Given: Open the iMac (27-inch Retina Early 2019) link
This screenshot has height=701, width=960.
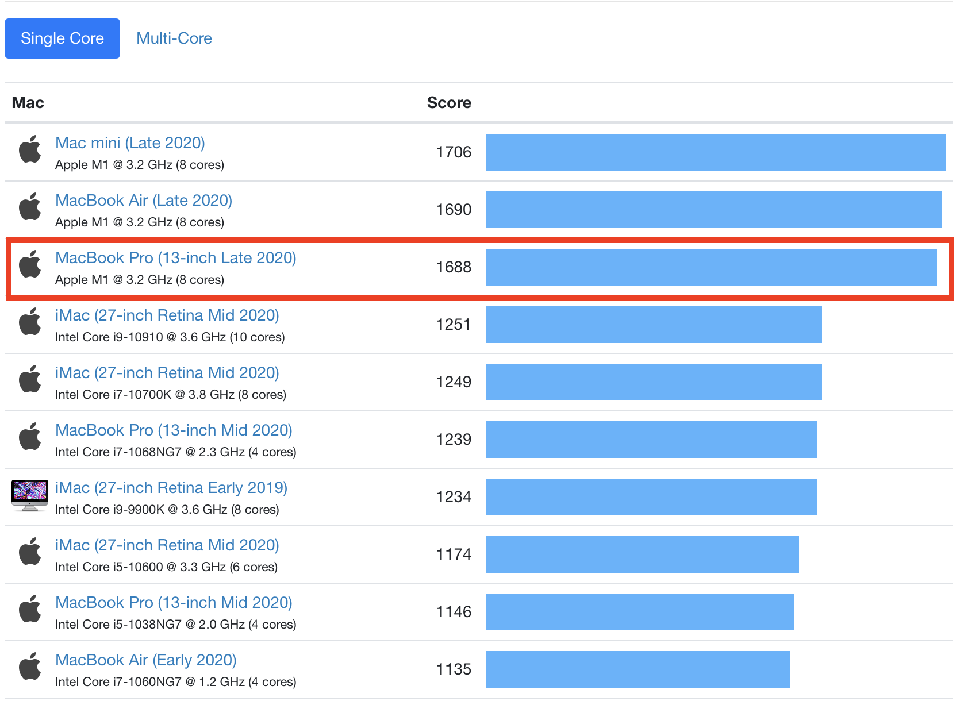Looking at the screenshot, I should pos(171,488).
